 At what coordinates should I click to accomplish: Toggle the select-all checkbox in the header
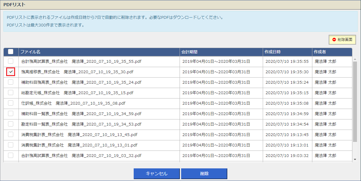10,51
